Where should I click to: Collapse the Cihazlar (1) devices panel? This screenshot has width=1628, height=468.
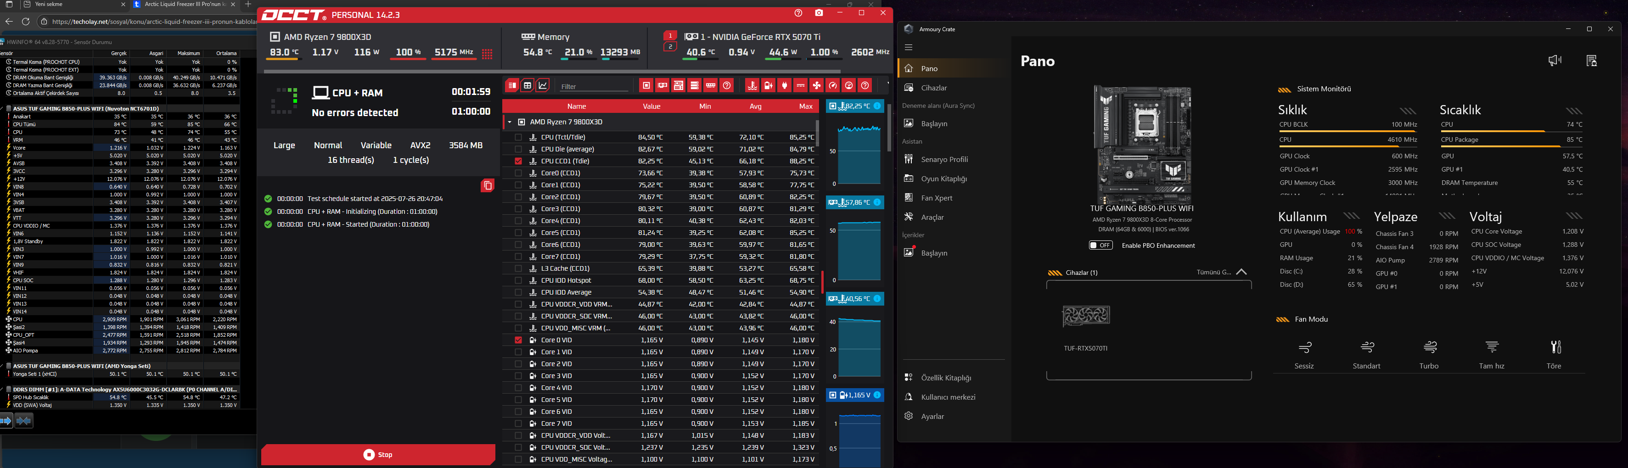(x=1241, y=272)
